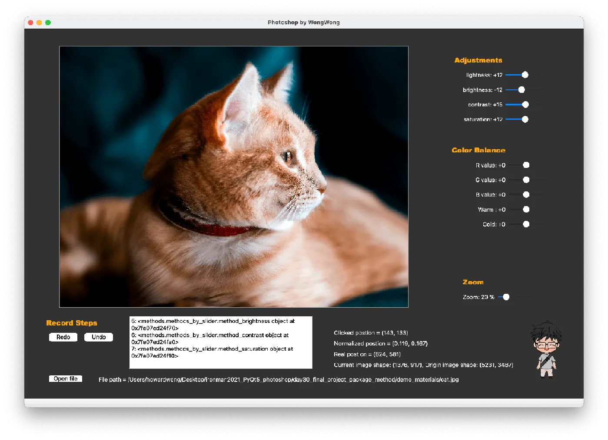Click the Zoom percentage slider handle
Image resolution: width=608 pixels, height=440 pixels.
pyautogui.click(x=506, y=297)
